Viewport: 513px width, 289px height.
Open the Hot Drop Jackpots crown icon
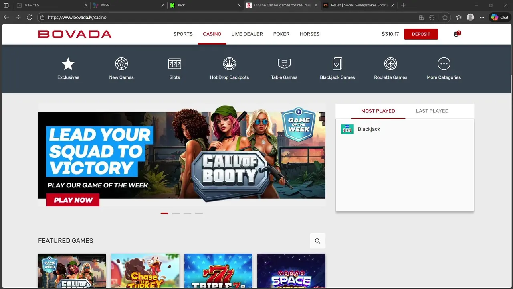(x=229, y=64)
